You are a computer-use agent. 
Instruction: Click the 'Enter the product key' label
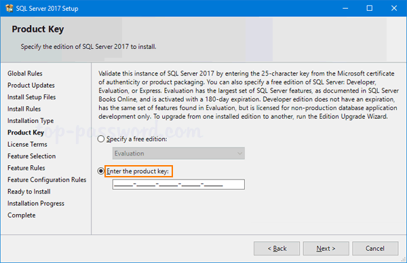[138, 171]
